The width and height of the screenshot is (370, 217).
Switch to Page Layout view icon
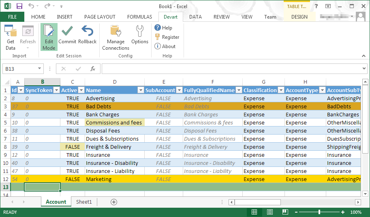pyautogui.click(x=270, y=212)
